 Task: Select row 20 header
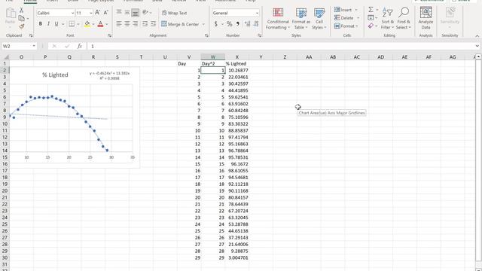click(x=5, y=190)
